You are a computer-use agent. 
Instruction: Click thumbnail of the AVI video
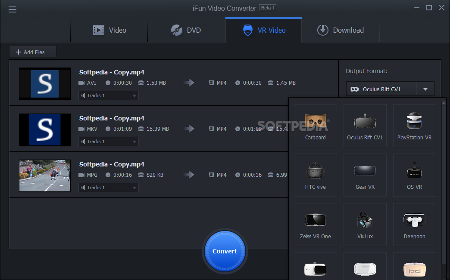click(45, 83)
